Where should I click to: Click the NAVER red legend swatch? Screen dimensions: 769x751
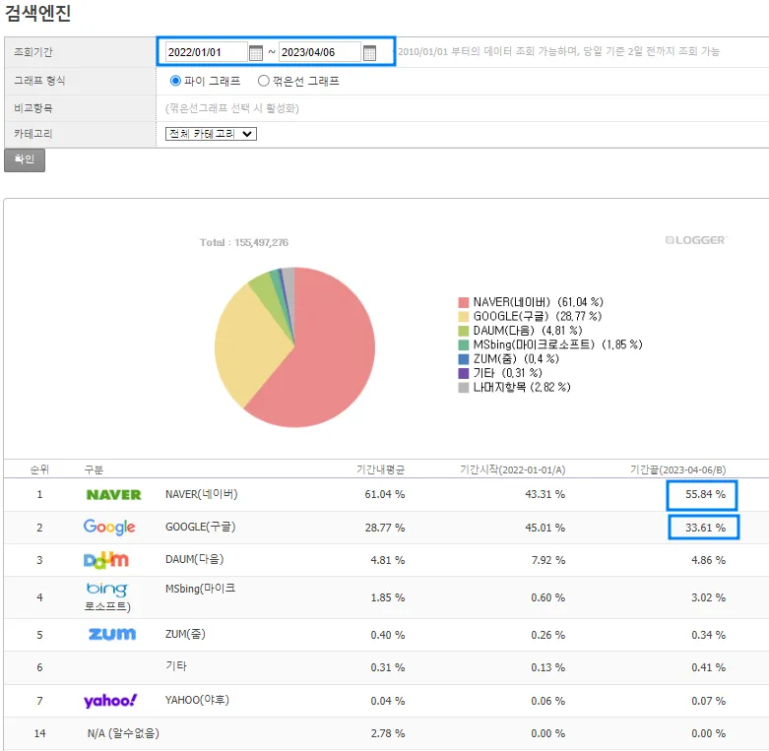coord(464,302)
